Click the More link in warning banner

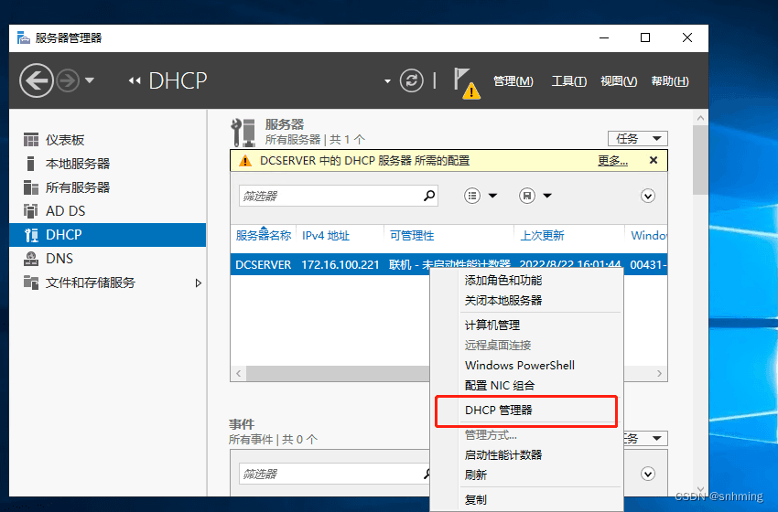(612, 161)
